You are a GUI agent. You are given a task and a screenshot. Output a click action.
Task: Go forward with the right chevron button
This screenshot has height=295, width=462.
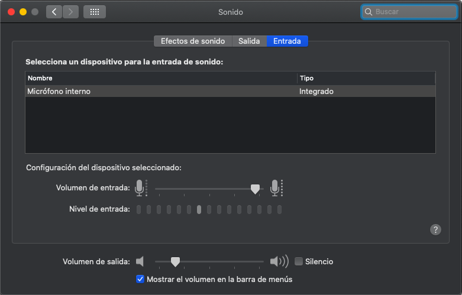pyautogui.click(x=71, y=12)
